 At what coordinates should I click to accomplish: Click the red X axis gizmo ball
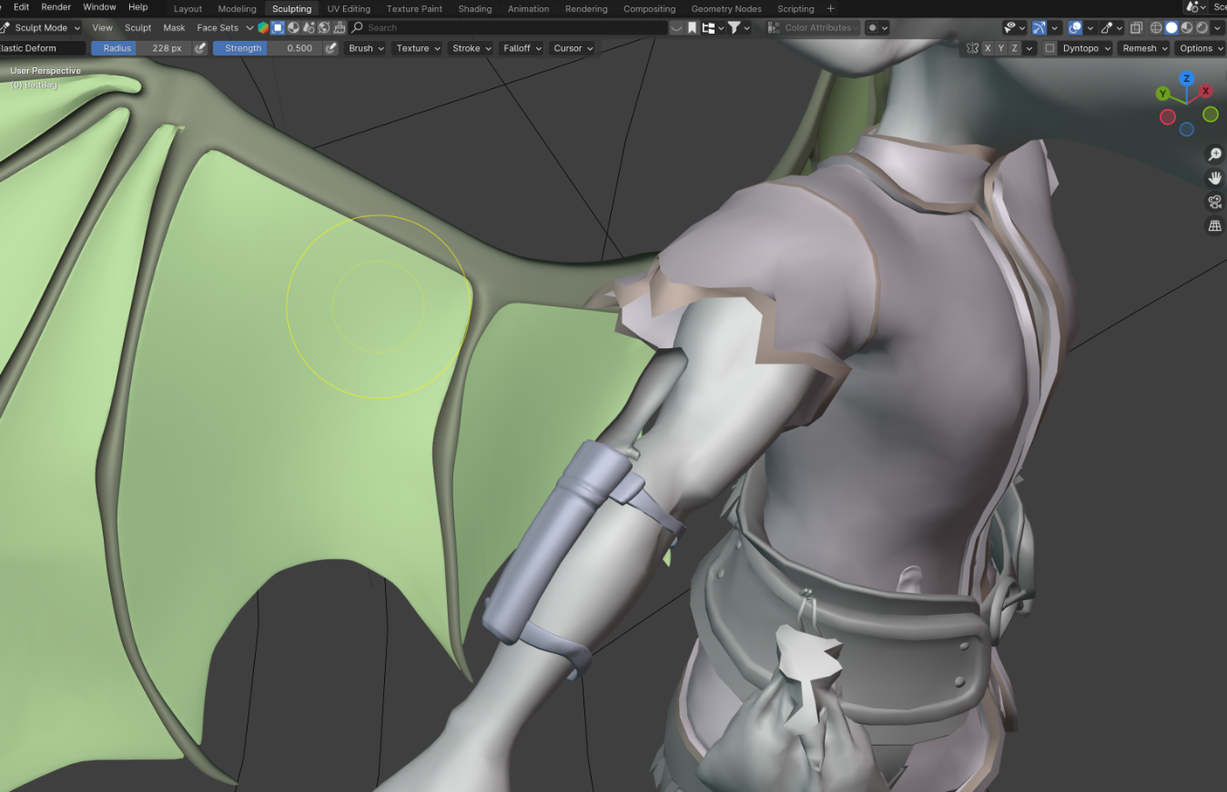(1205, 91)
